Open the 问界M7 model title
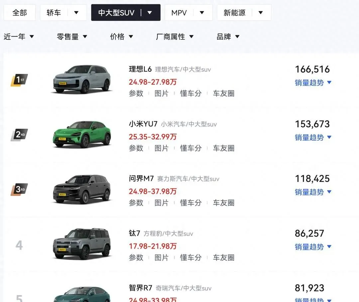The height and width of the screenshot is (302, 359). [x=141, y=179]
